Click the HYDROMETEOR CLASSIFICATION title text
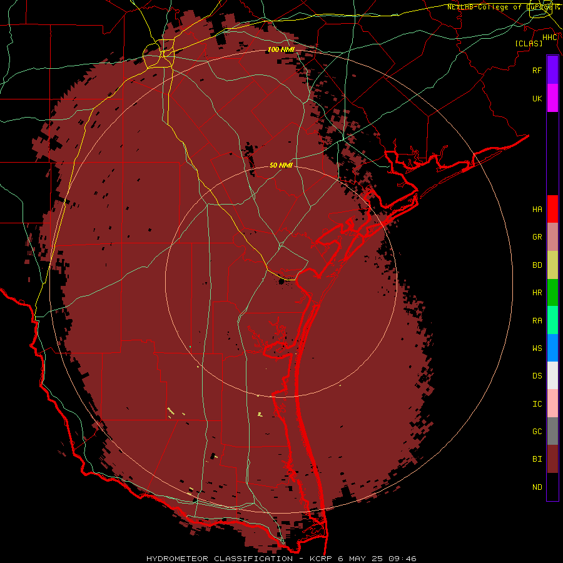Screen dimensions: 563x563 220,559
